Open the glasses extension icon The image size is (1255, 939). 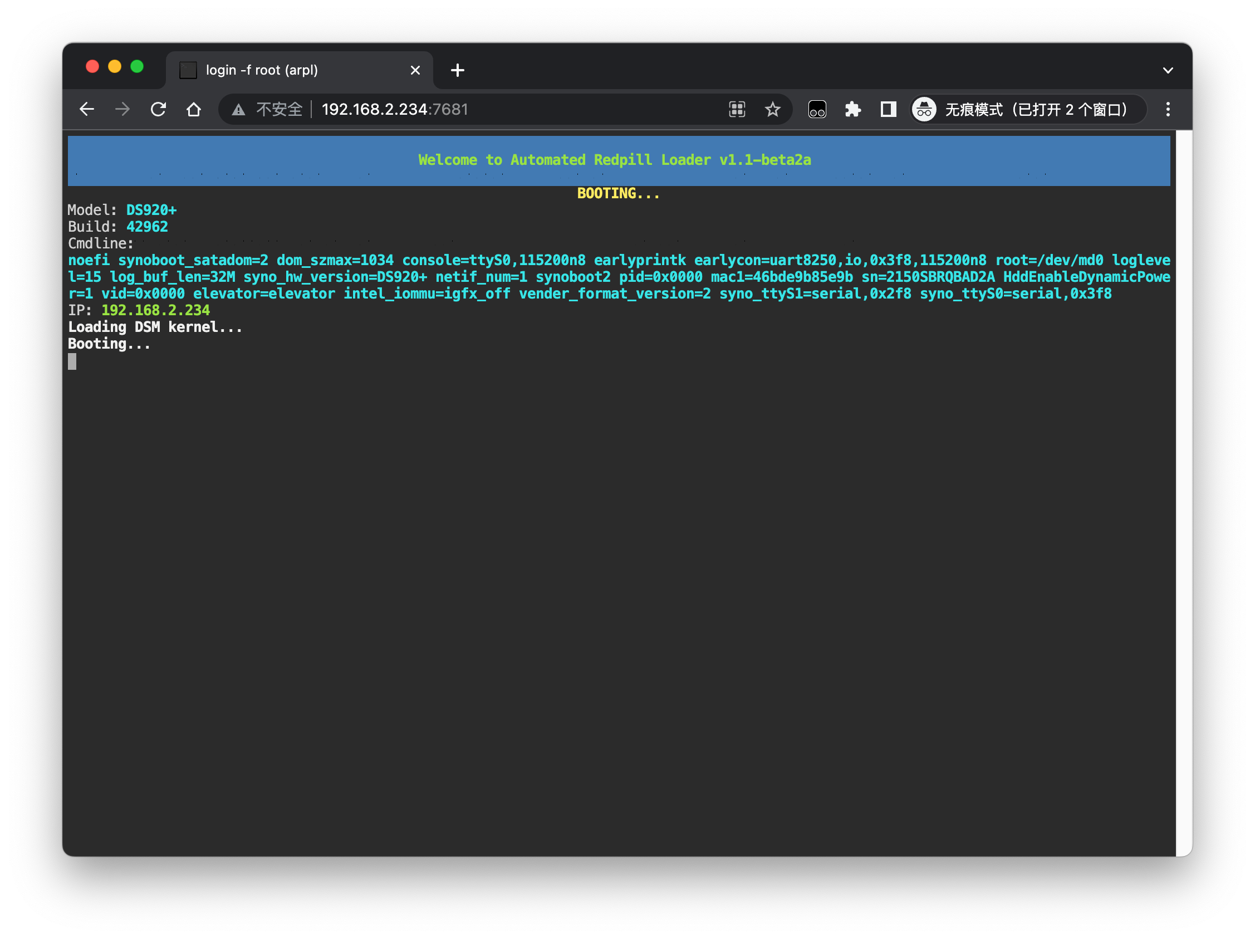817,110
